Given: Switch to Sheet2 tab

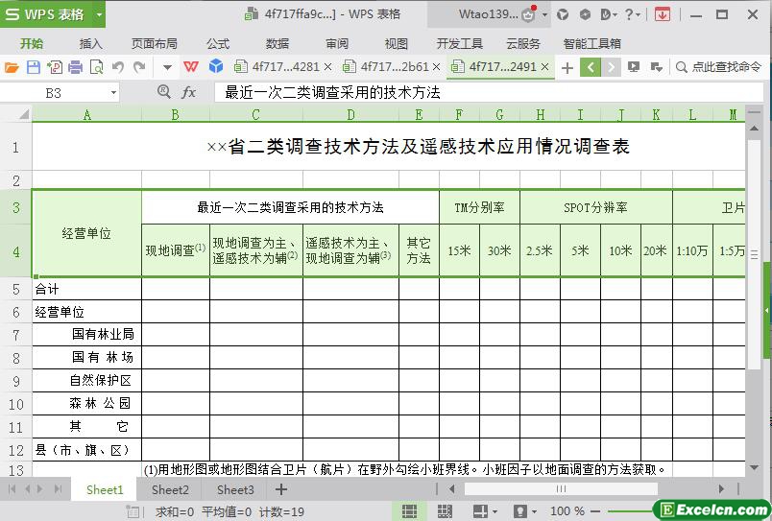Looking at the screenshot, I should coord(170,489).
